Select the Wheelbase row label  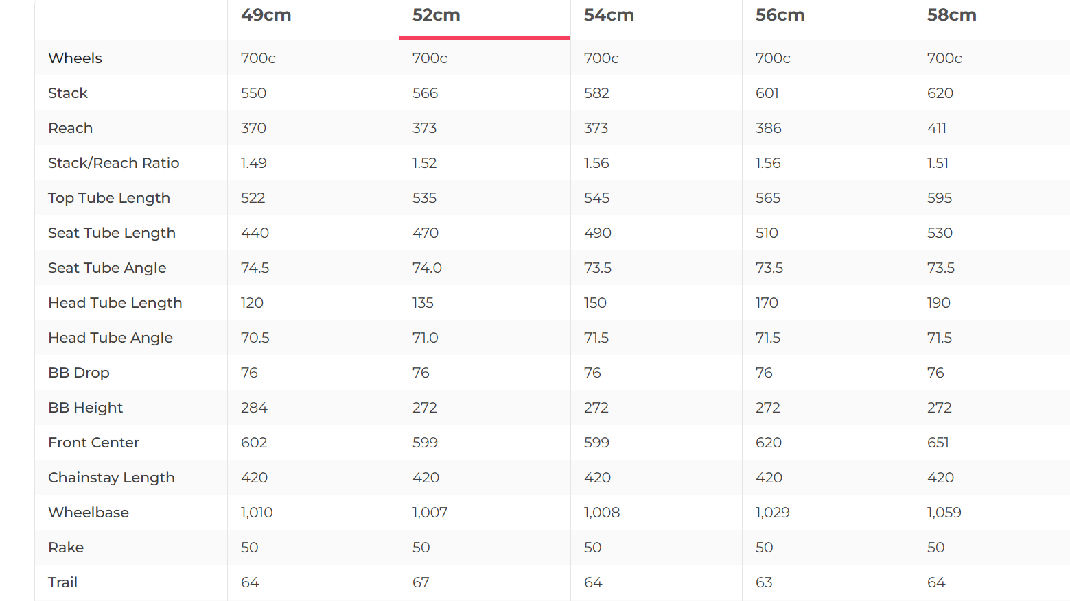(89, 513)
